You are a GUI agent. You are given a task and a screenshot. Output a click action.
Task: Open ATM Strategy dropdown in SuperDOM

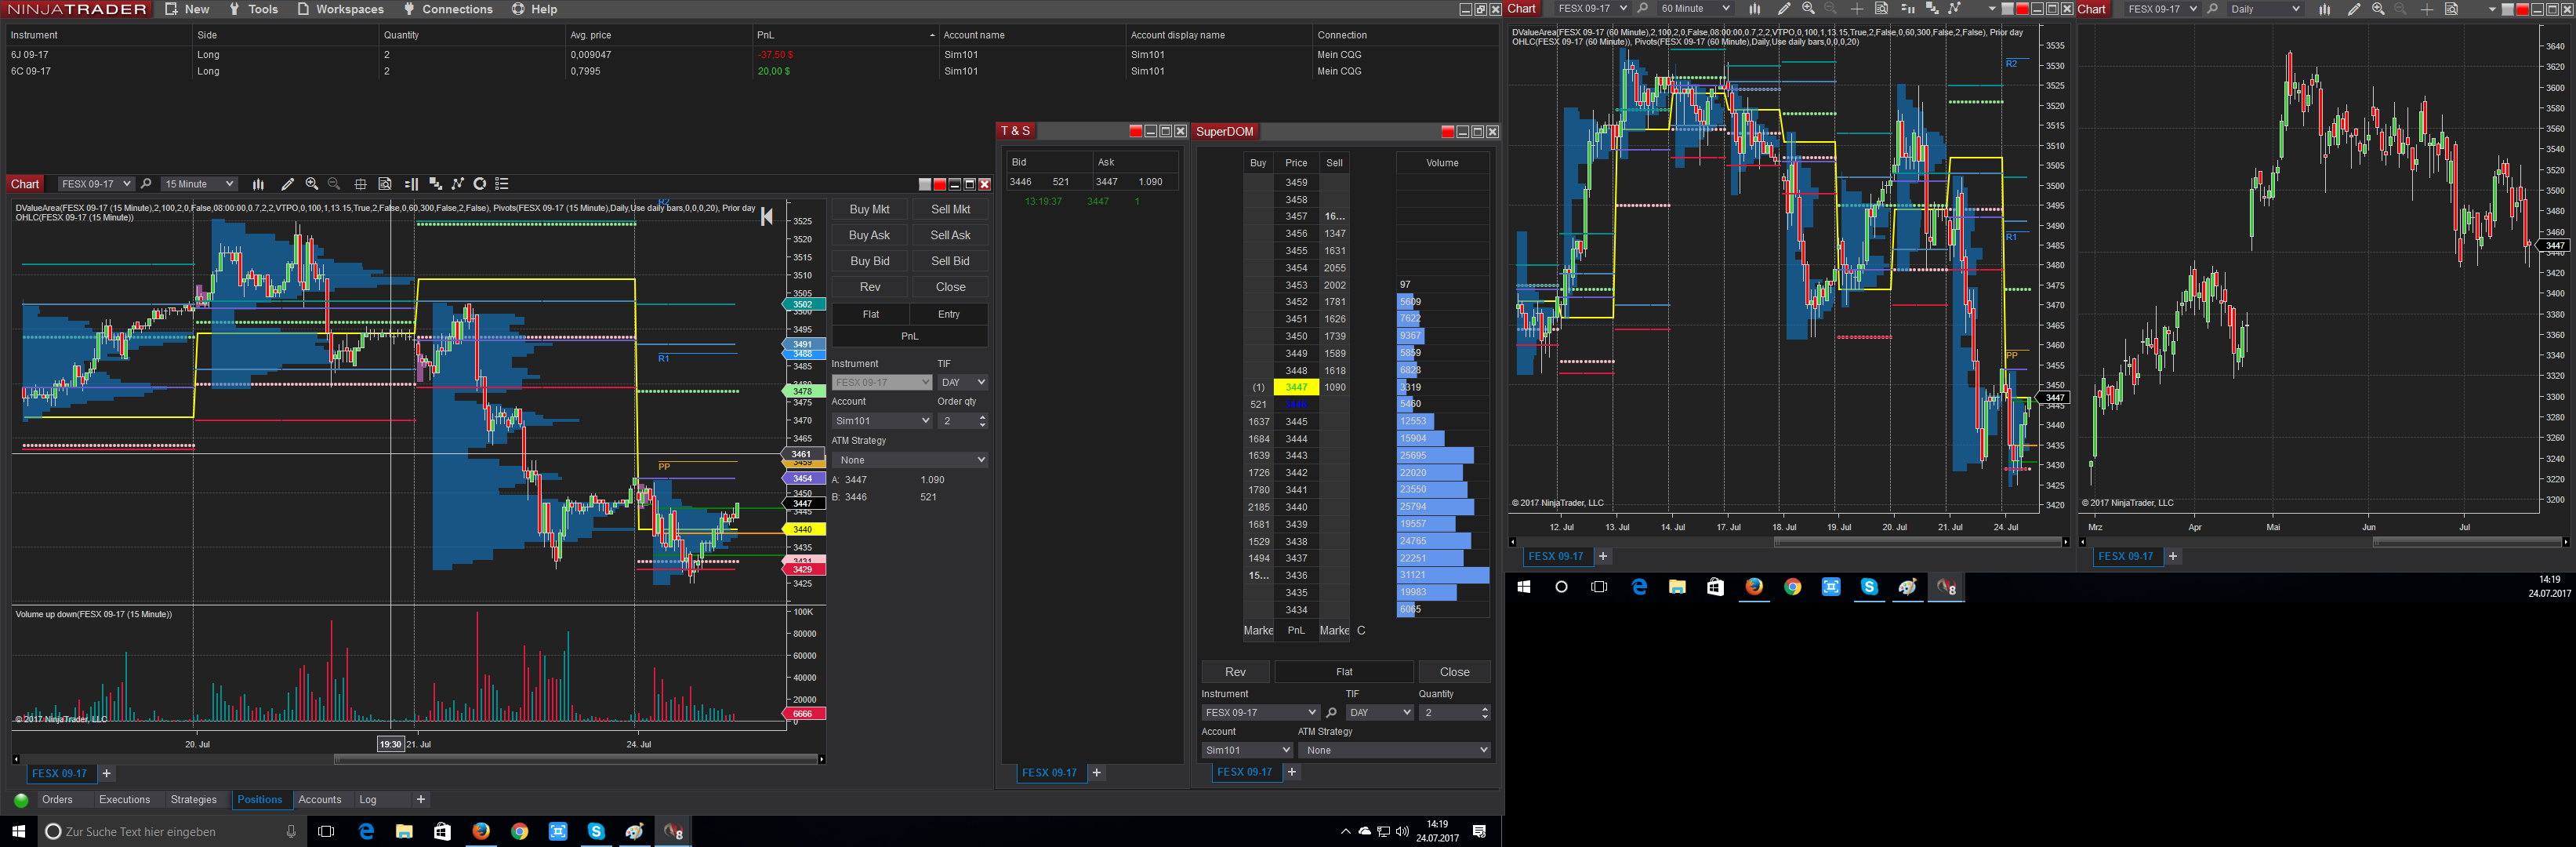pos(1396,750)
